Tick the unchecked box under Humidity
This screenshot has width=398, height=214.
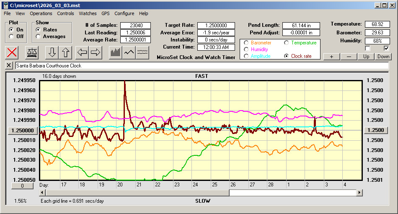368,48
